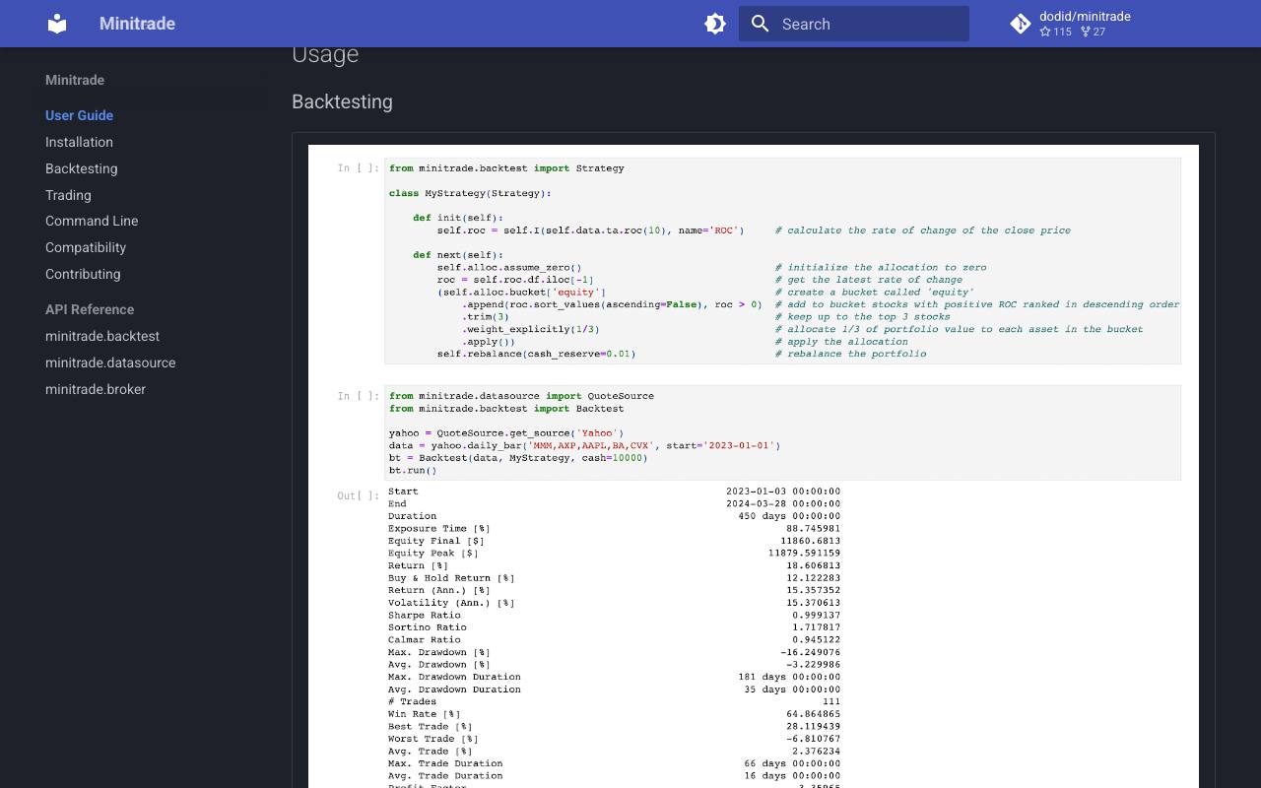Click the 'Calmar Ratio' output row
This screenshot has width=1261, height=788.
pos(614,639)
